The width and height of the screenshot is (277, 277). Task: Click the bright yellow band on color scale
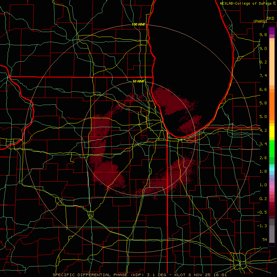click(x=272, y=132)
